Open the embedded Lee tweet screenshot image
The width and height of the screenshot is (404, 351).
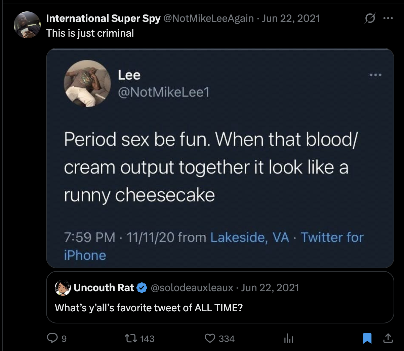(x=220, y=158)
